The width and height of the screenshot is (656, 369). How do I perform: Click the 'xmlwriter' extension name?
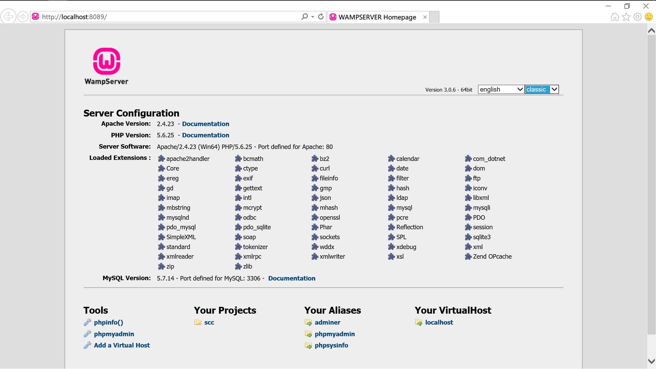pyautogui.click(x=332, y=256)
